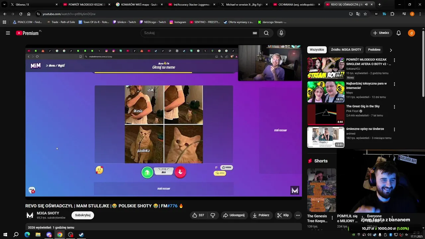Open Windows taskbar search

point(16,235)
